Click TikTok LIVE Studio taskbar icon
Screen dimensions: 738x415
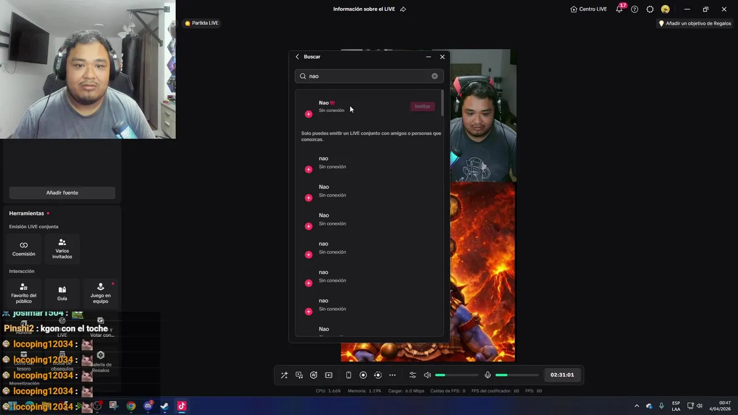pyautogui.click(x=182, y=406)
